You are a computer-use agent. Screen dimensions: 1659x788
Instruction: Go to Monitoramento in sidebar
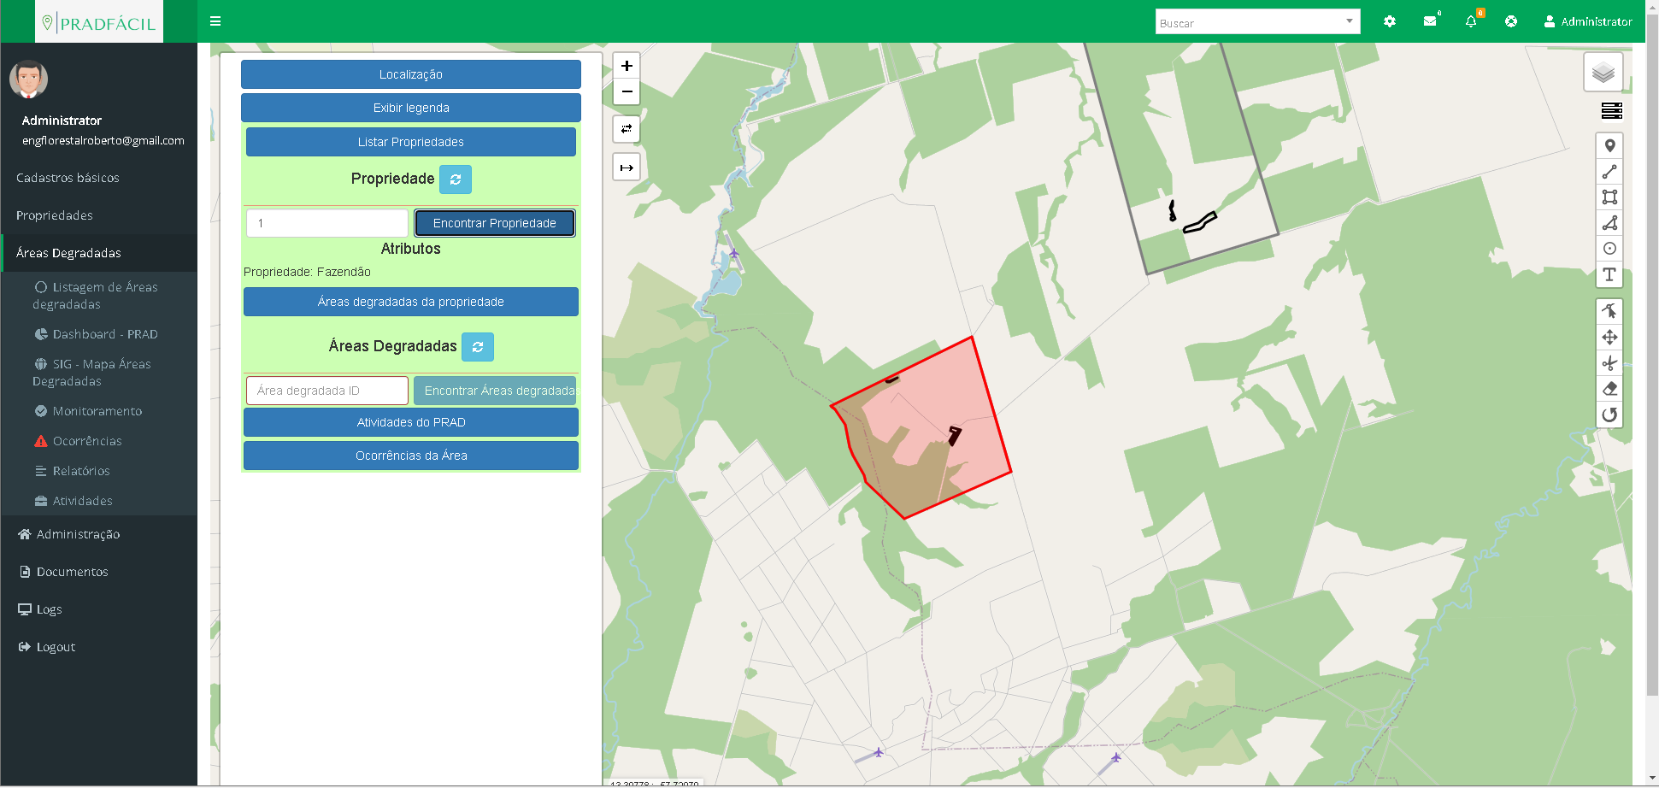click(97, 411)
